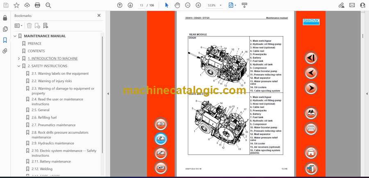Collapse 2. SAFETY INSTRUCTIONS bookmark
The image size is (369, 178).
(x=19, y=66)
